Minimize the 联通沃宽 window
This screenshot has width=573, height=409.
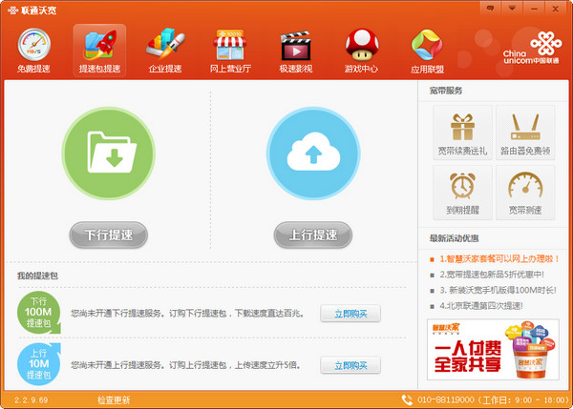534,8
